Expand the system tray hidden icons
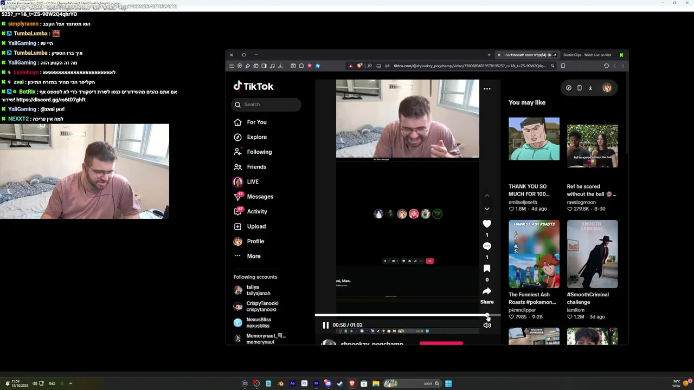This screenshot has width=694, height=390. point(70,383)
